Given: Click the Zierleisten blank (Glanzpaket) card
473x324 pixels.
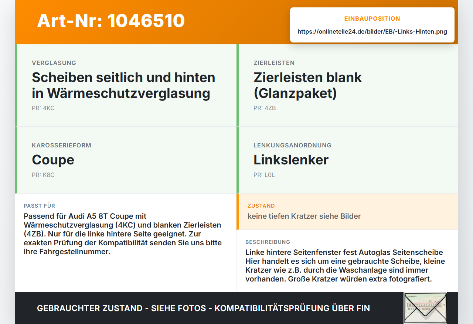Looking at the screenshot, I should point(347,85).
